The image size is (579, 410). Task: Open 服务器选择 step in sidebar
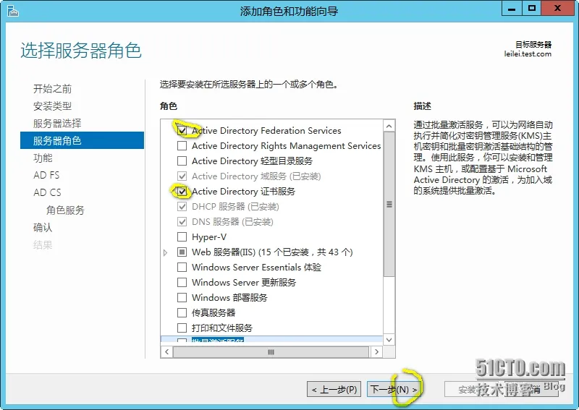[x=57, y=123]
